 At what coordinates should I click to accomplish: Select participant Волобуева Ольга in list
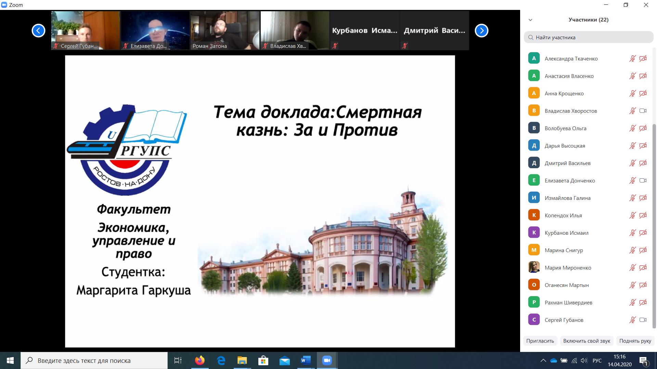tap(565, 128)
